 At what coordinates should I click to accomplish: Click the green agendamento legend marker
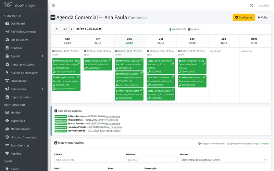170,29
